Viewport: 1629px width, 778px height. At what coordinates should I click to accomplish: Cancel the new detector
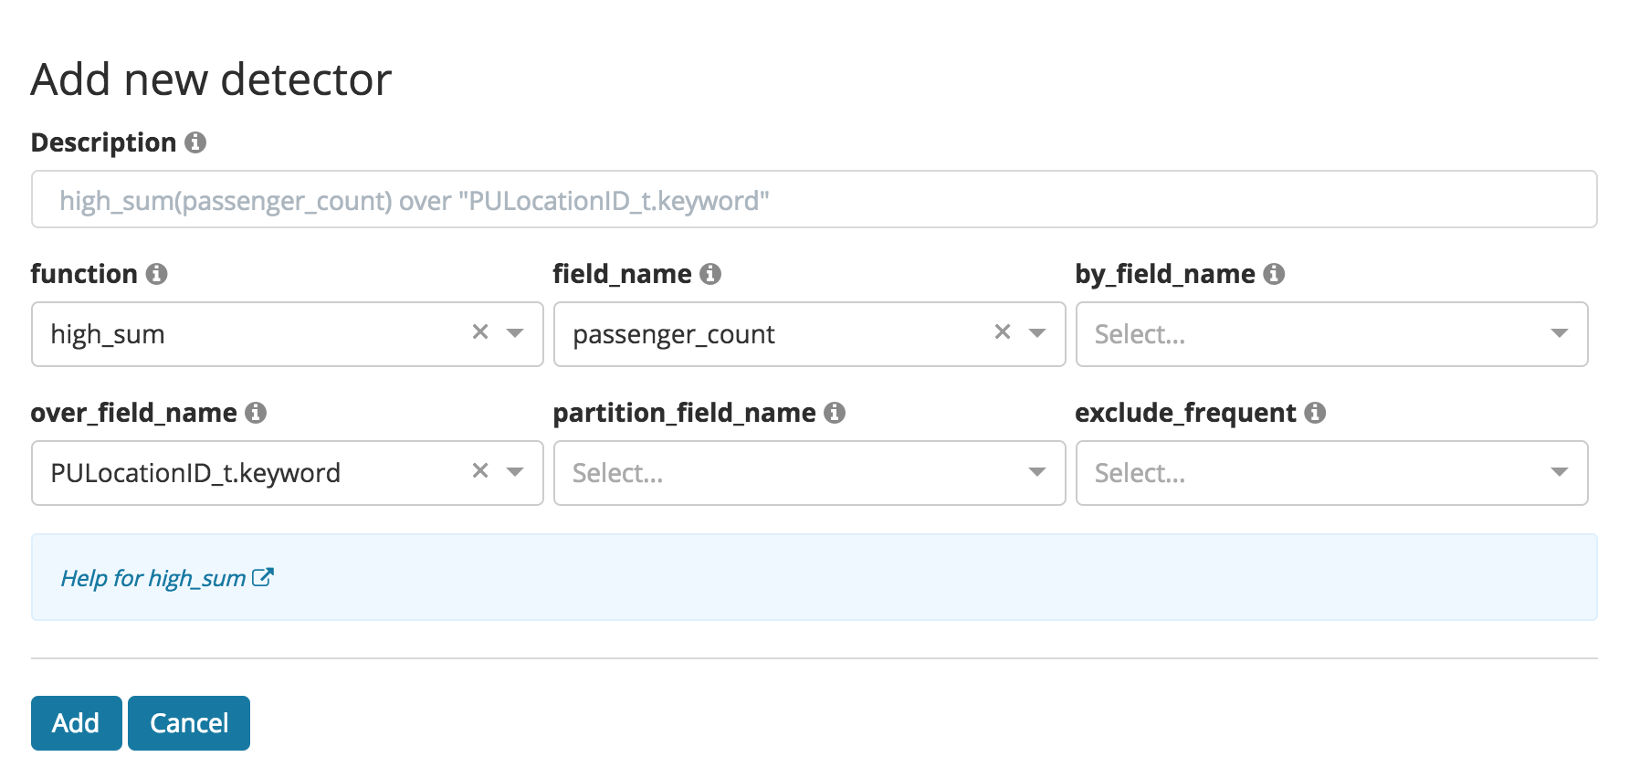[188, 722]
